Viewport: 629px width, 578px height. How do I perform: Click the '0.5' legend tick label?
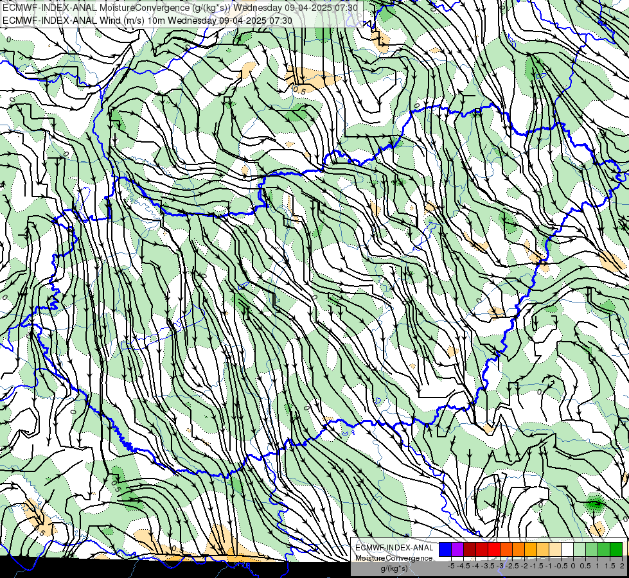tap(585, 566)
